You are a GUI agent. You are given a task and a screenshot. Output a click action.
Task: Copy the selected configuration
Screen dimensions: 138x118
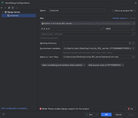click(9, 8)
